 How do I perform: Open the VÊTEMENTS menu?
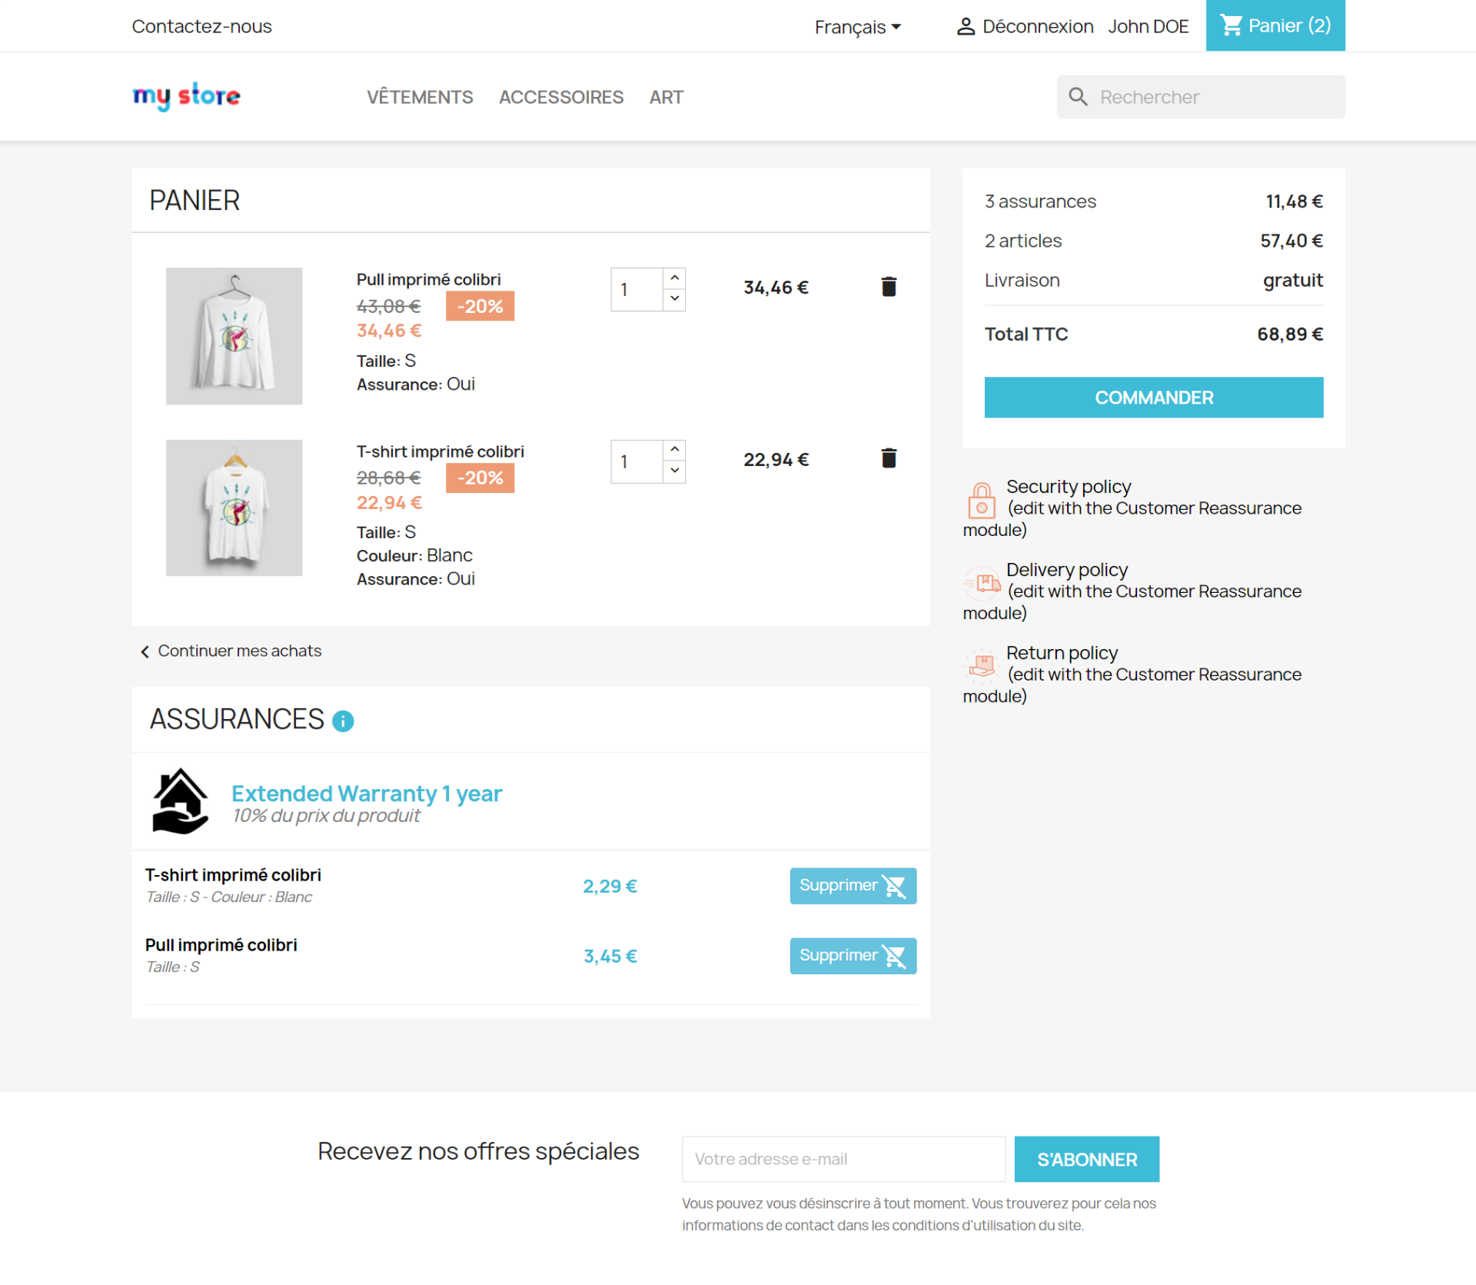coord(420,97)
